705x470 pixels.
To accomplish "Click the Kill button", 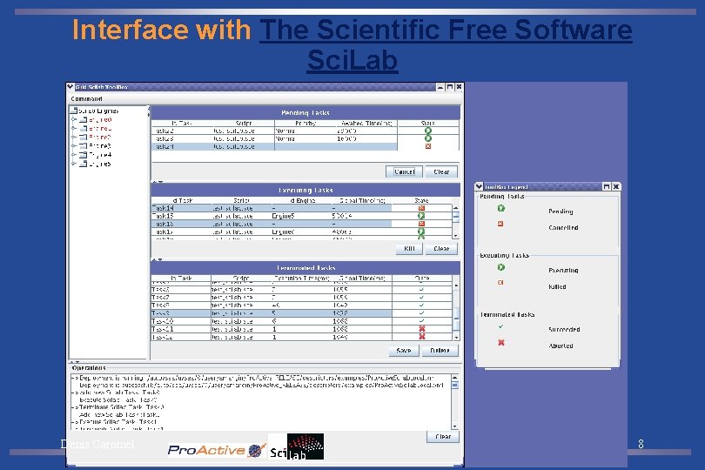I will (409, 248).
